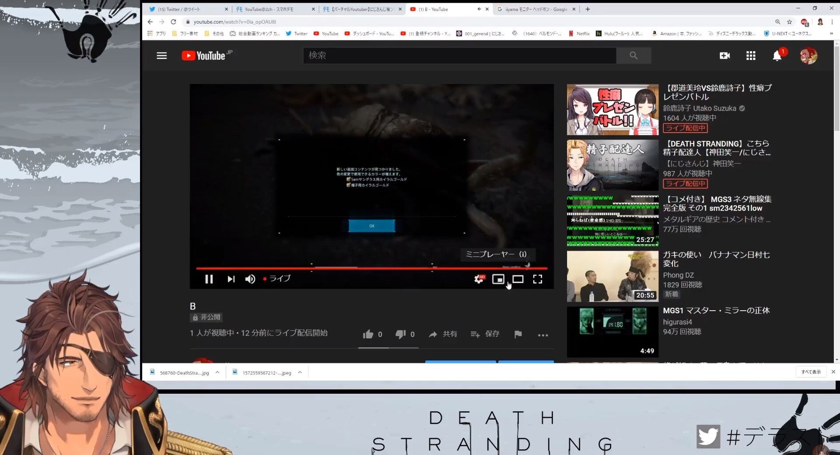Mute the B - YouTube tab audio
This screenshot has width=840, height=455.
[479, 9]
